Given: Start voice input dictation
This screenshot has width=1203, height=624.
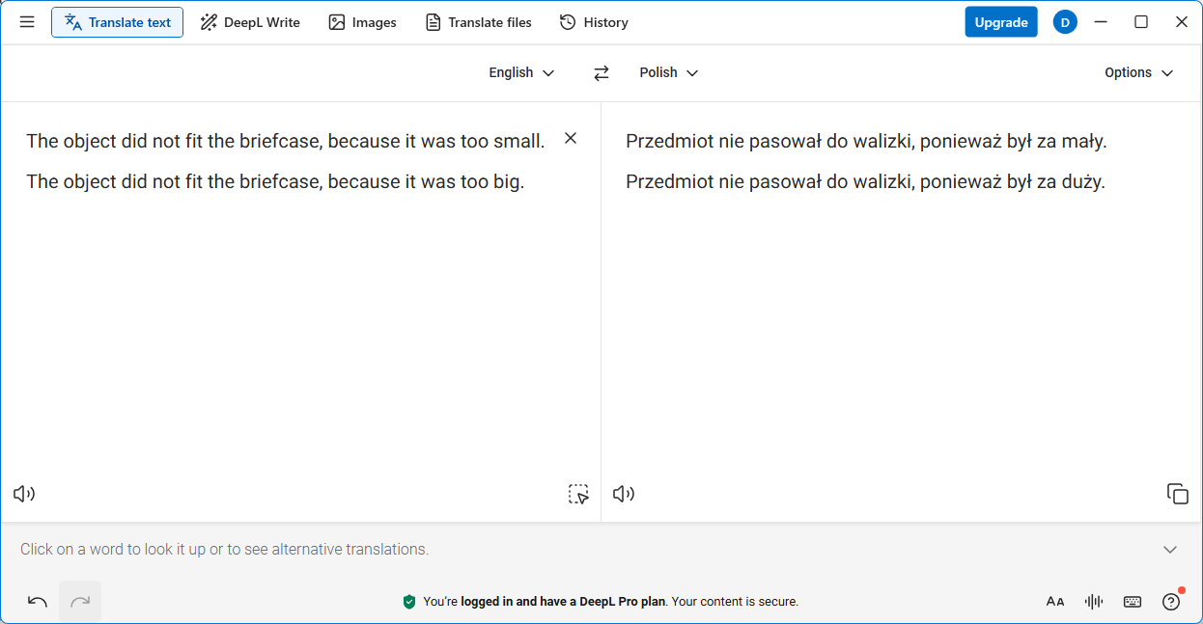Looking at the screenshot, I should 1094,602.
